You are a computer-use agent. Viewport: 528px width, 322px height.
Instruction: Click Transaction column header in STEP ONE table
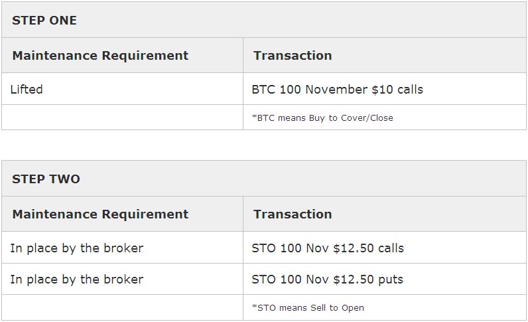[293, 56]
